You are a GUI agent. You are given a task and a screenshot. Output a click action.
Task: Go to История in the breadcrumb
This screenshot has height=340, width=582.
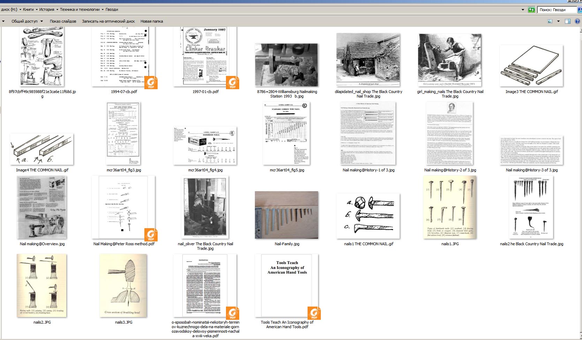[x=47, y=9]
